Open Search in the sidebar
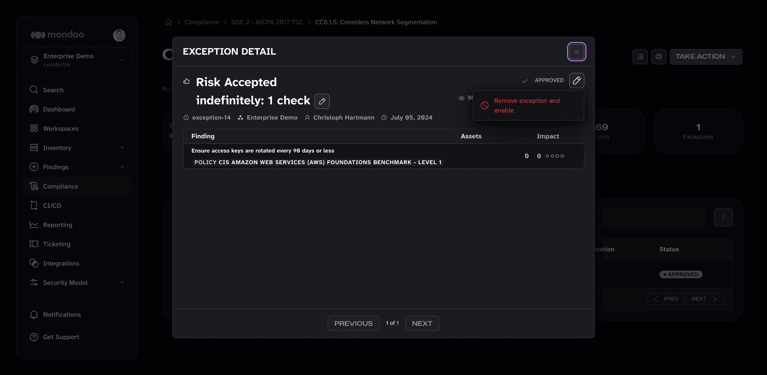Viewport: 767px width, 375px height. point(77,90)
